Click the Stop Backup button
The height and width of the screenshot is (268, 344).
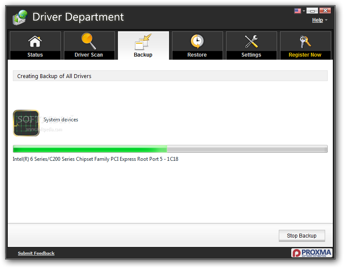(x=302, y=236)
